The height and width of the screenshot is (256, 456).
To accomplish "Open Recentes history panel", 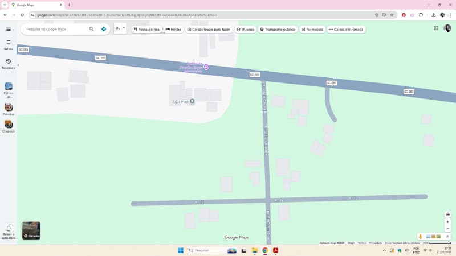I will pos(9,64).
